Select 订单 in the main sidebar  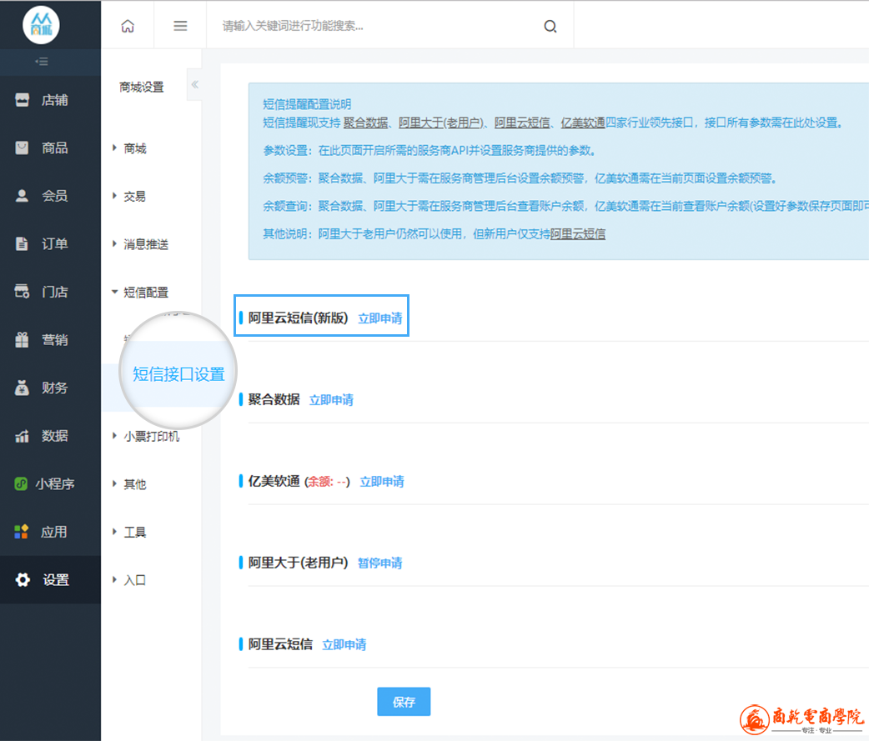tap(55, 243)
